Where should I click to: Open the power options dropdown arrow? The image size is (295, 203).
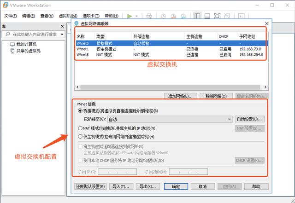[x=136, y=16]
